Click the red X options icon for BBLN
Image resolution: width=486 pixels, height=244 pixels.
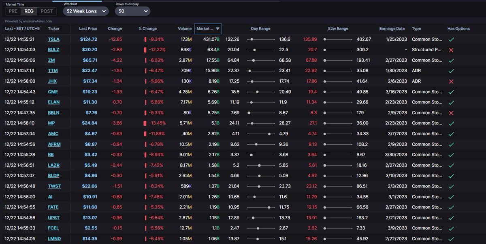pos(451,113)
